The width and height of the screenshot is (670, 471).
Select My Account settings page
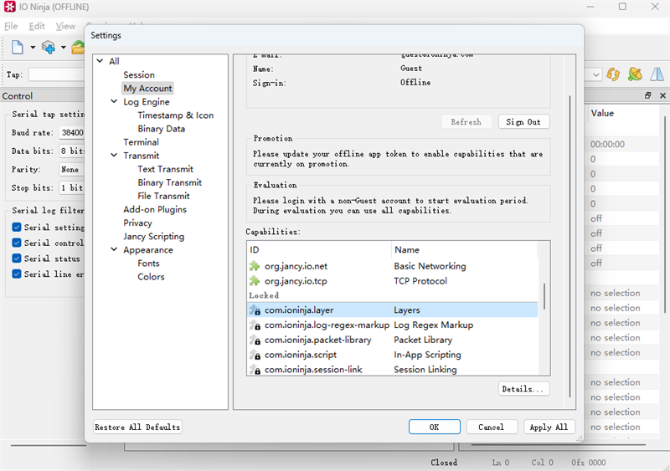148,88
